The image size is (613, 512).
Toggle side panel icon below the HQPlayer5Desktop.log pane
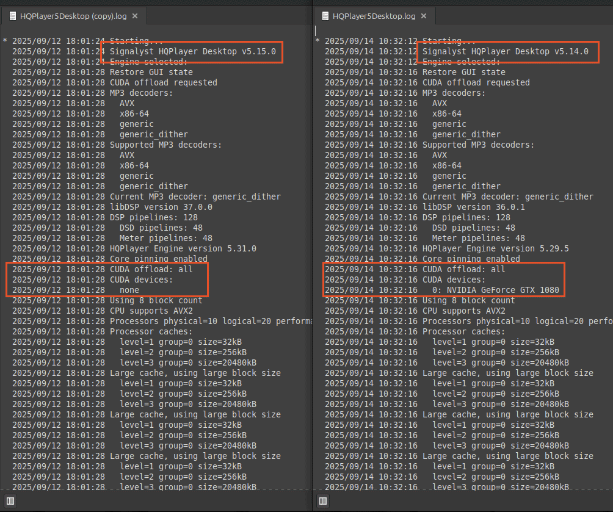pos(323,500)
